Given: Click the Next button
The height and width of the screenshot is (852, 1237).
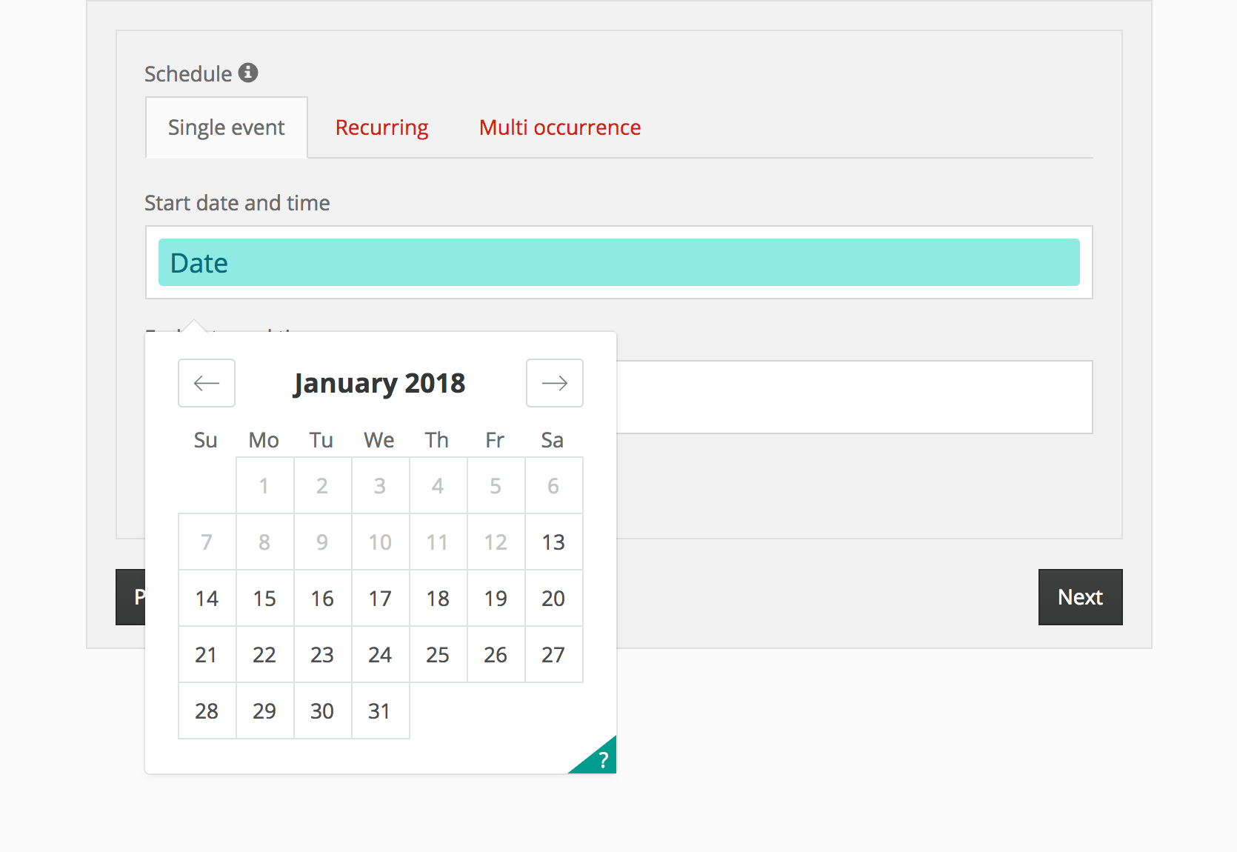Looking at the screenshot, I should point(1080,597).
